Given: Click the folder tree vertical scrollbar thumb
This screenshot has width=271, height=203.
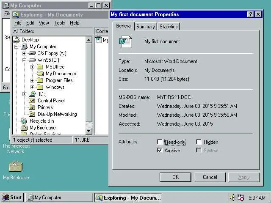Looking at the screenshot, I should [89, 83].
